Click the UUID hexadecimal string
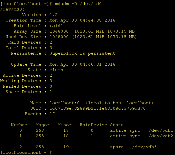This screenshot has height=155, width=175. click(x=97, y=108)
